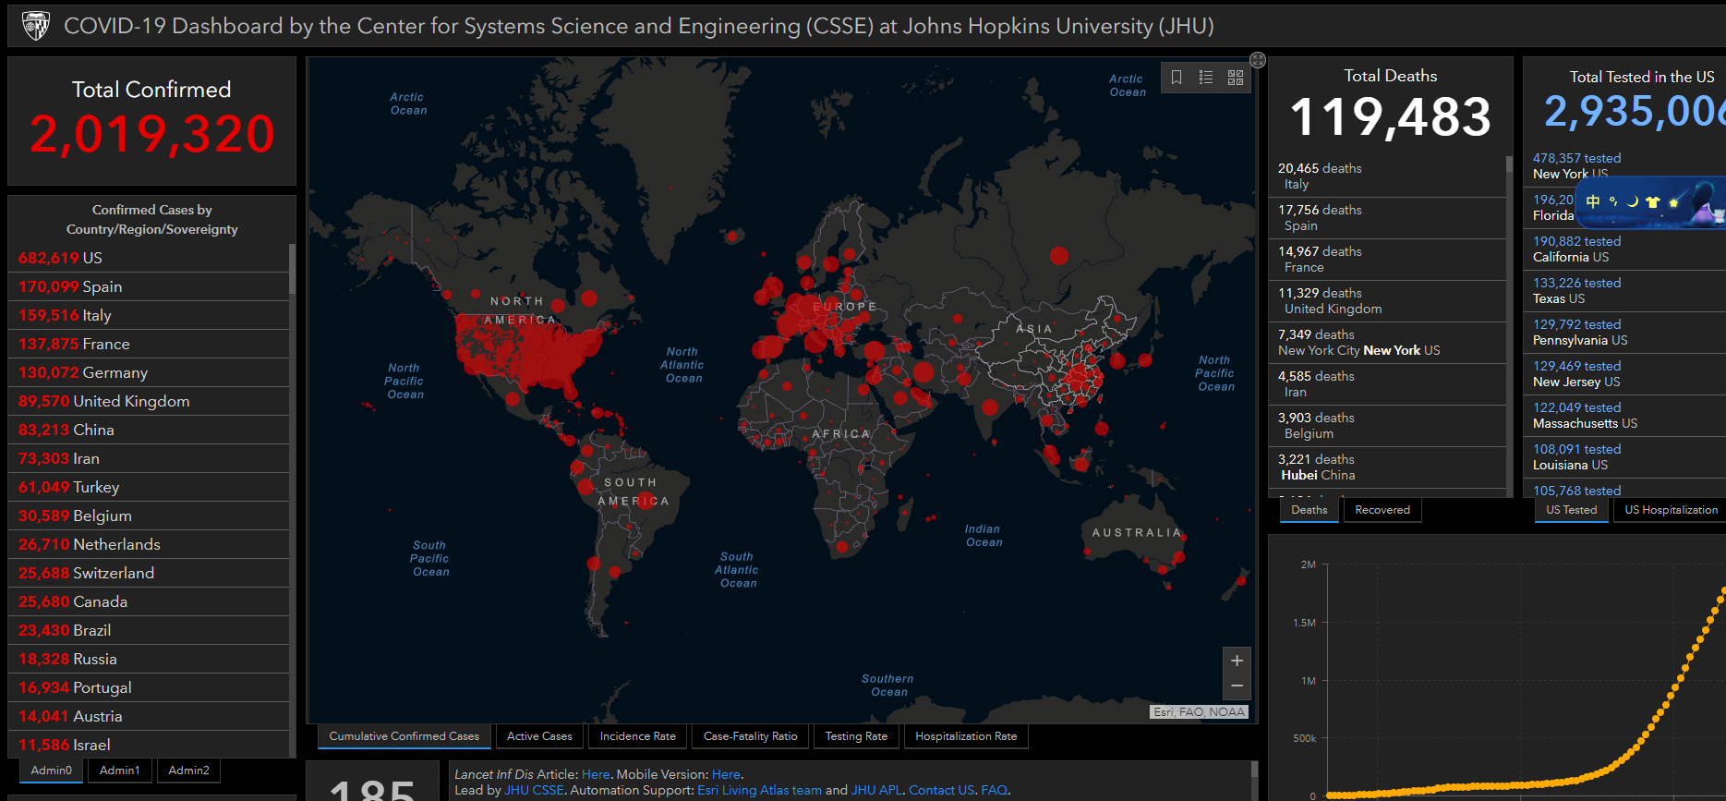
Task: Select the Admin1 tab
Action: coord(120,771)
